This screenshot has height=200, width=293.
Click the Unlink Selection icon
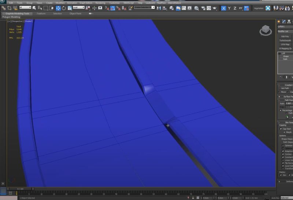(x=10, y=8)
